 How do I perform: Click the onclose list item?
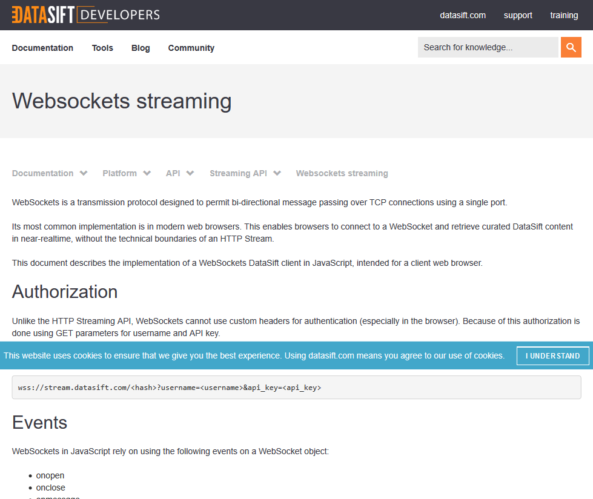50,487
